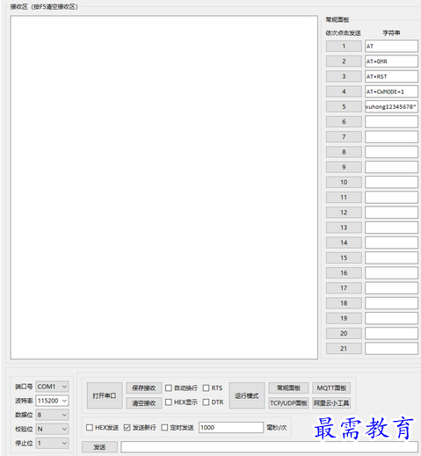Click send button number 10
The height and width of the screenshot is (456, 421).
coord(344,182)
